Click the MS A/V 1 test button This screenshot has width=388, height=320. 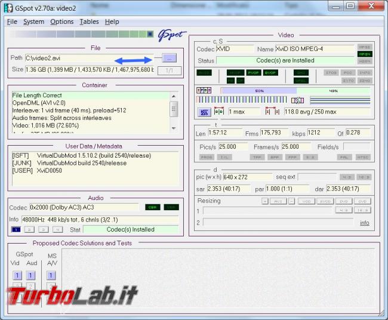pos(51,275)
